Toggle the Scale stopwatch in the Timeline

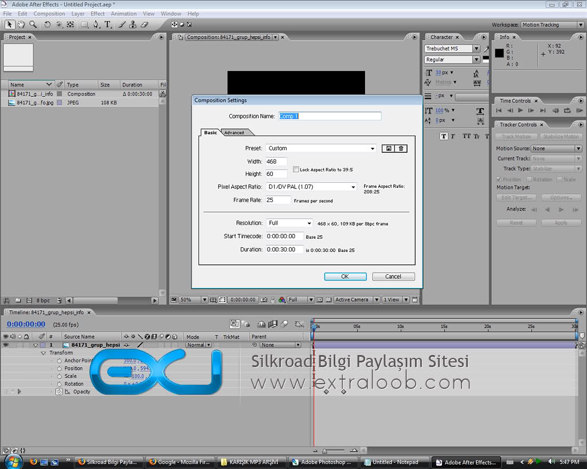tap(59, 376)
